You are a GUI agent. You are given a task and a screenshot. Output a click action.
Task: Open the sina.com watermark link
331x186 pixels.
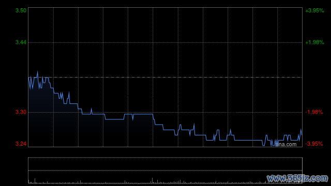[x=286, y=145]
